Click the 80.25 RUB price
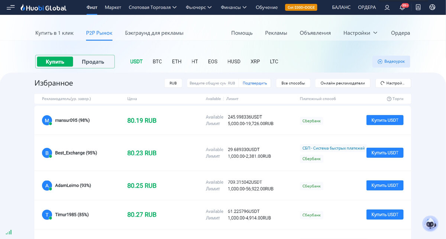Viewport: 446px width, 239px height. 142,186
